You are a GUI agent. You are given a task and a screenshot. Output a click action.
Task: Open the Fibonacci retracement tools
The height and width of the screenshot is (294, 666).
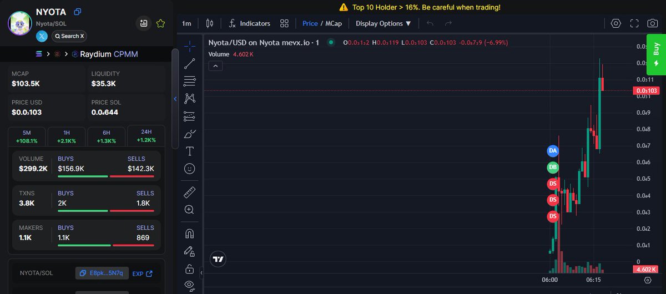[190, 81]
